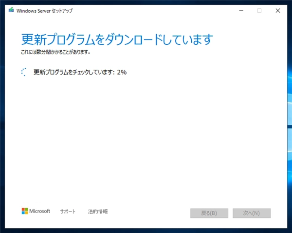The image size is (292, 233).
Task: Click the 更新プログラムをチェックしています: 2% text
Action: [80, 72]
